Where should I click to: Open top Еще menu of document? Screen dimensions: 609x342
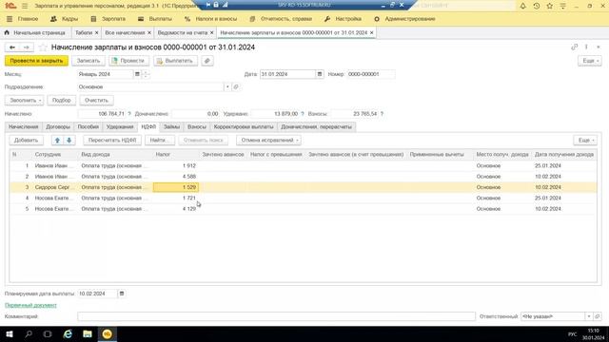click(590, 61)
